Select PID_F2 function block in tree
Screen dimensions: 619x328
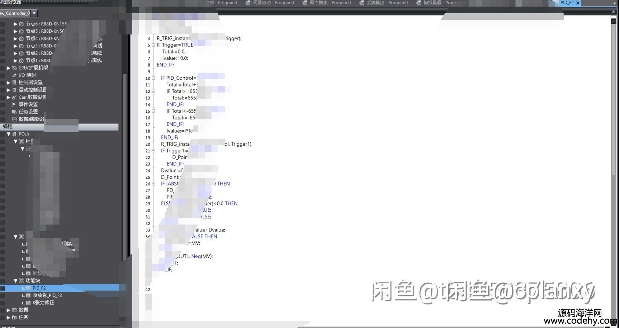tap(39, 288)
